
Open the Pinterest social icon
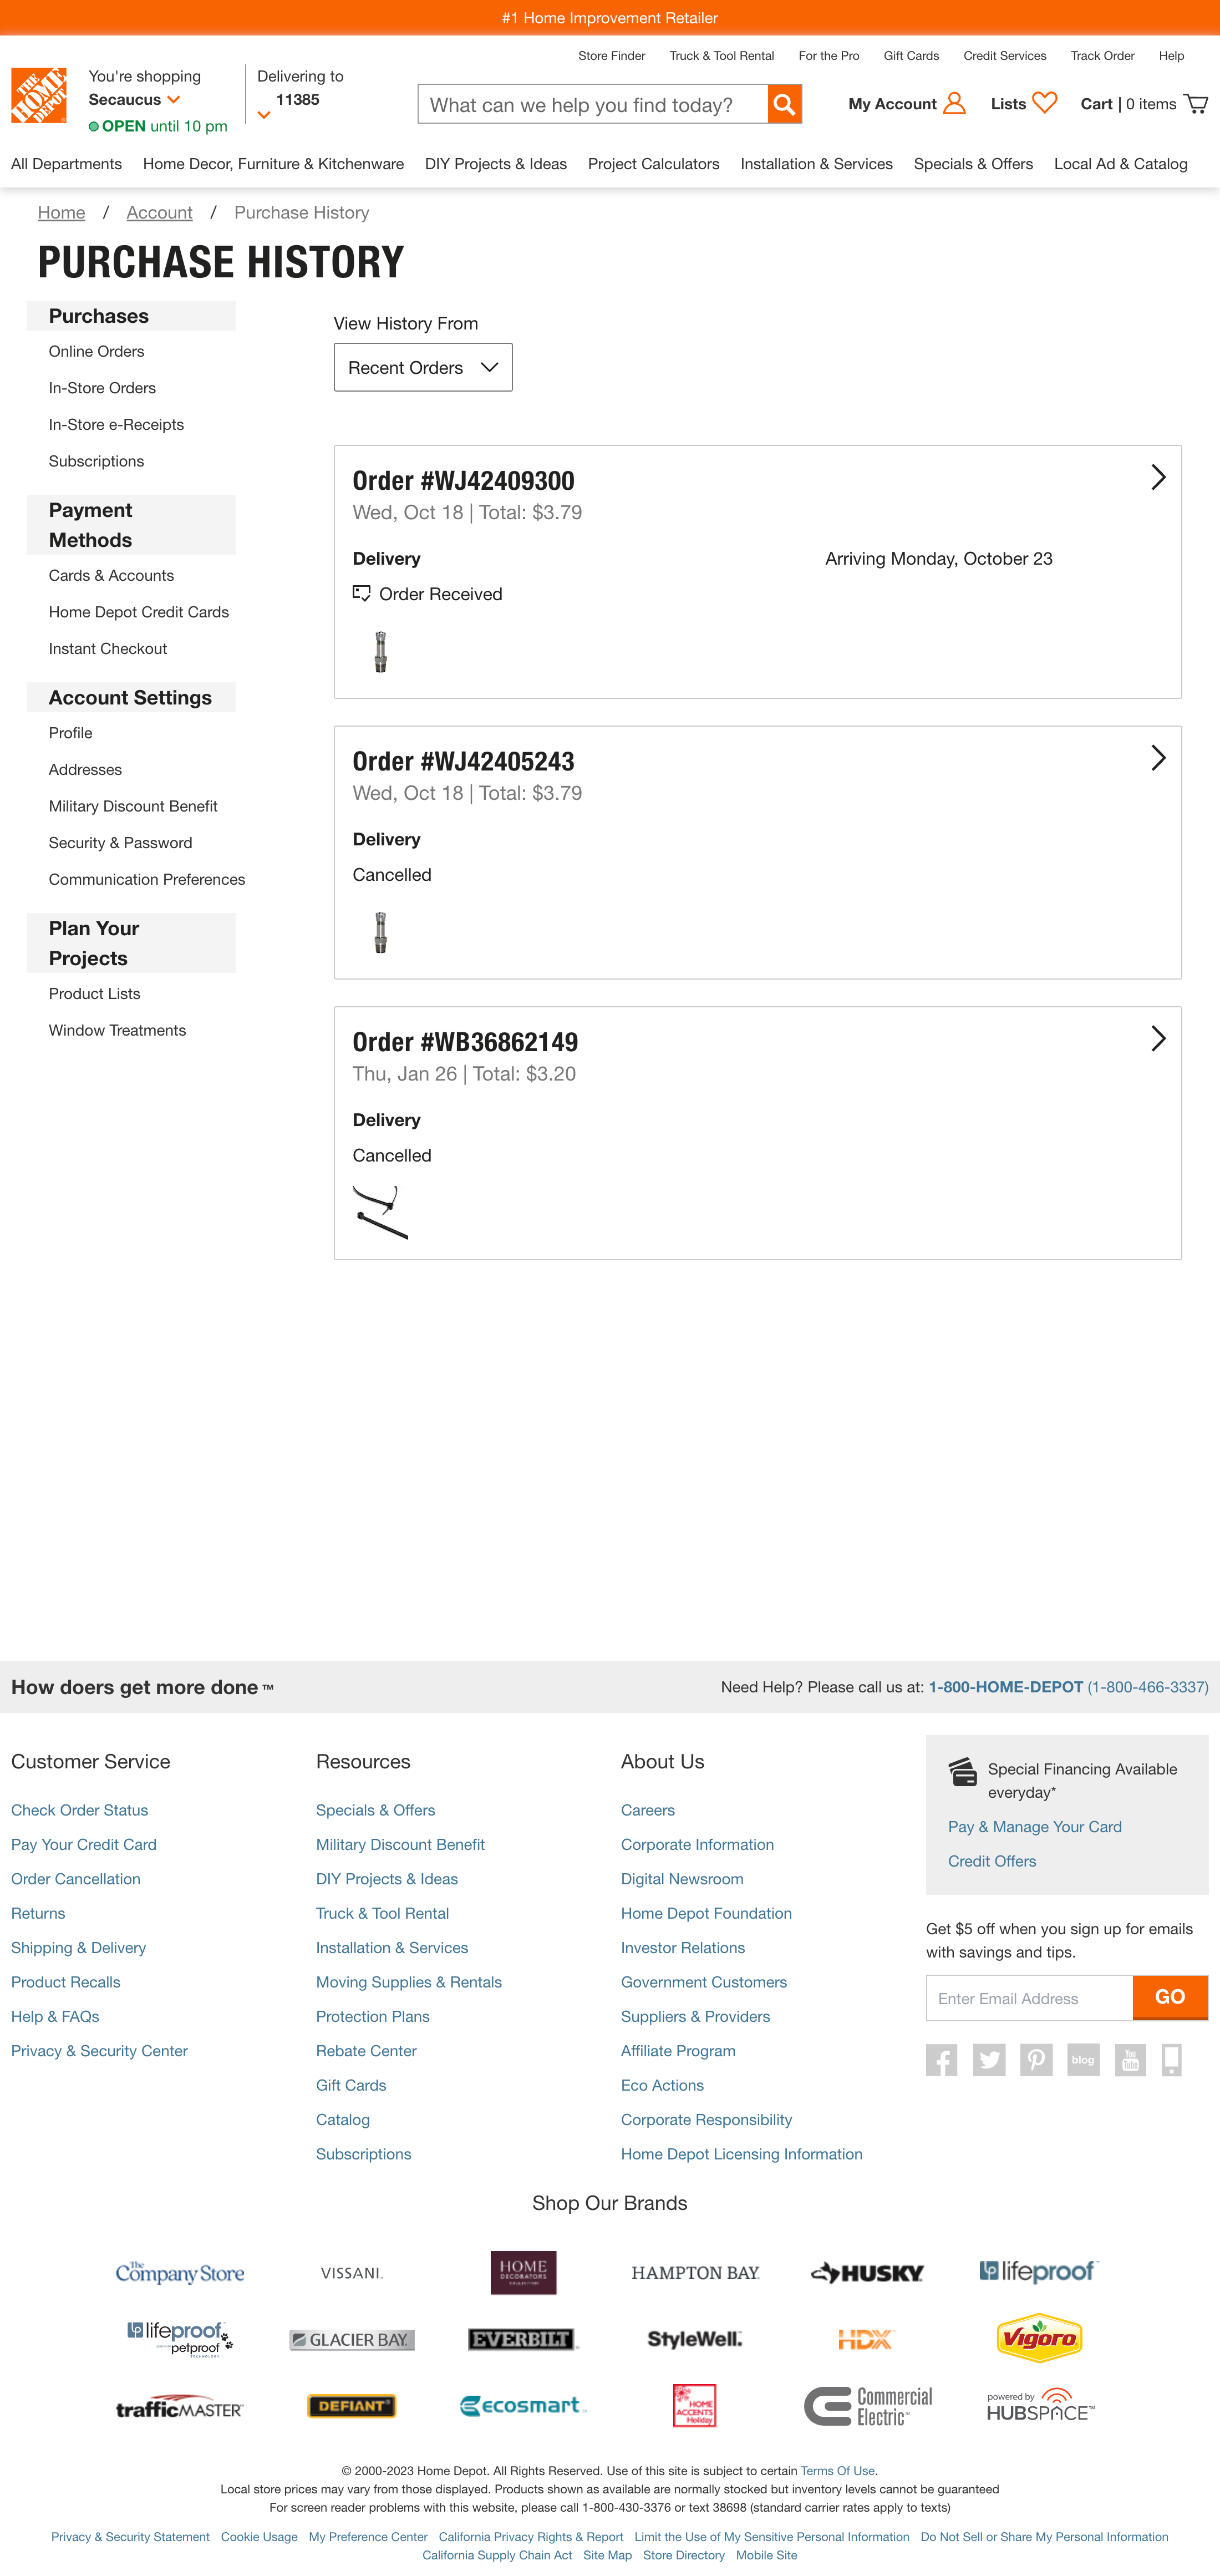[1036, 2060]
